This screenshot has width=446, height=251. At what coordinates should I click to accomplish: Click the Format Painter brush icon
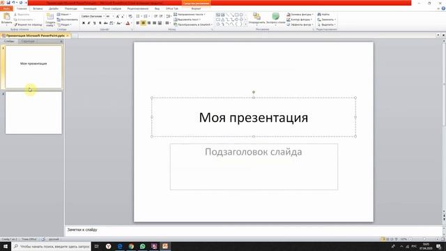[x=16, y=25]
